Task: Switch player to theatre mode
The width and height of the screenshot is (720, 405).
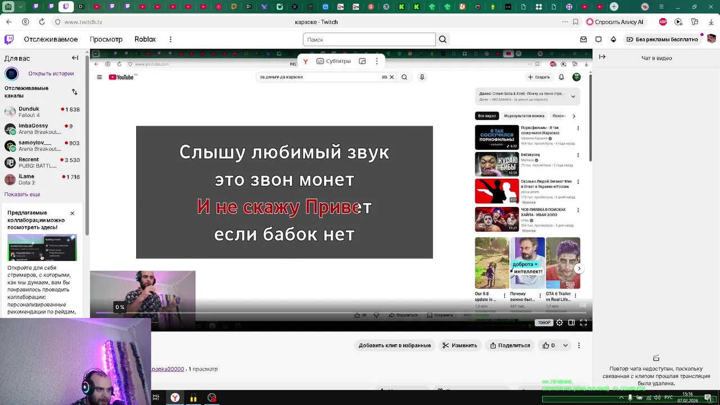Action: (571, 322)
